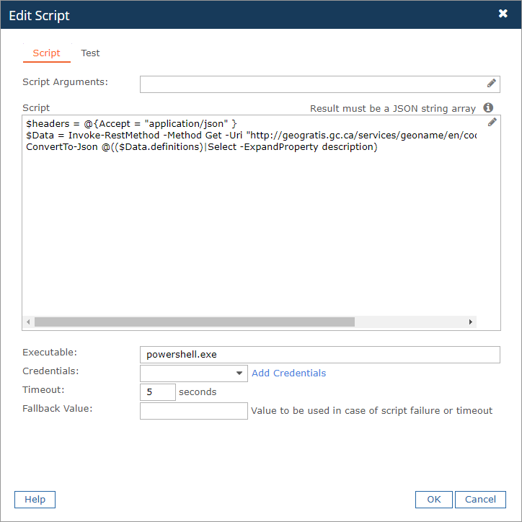Switch to the Test tab
This screenshot has width=522, height=522.
[90, 53]
